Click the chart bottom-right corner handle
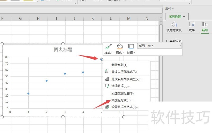 click(x=124, y=117)
